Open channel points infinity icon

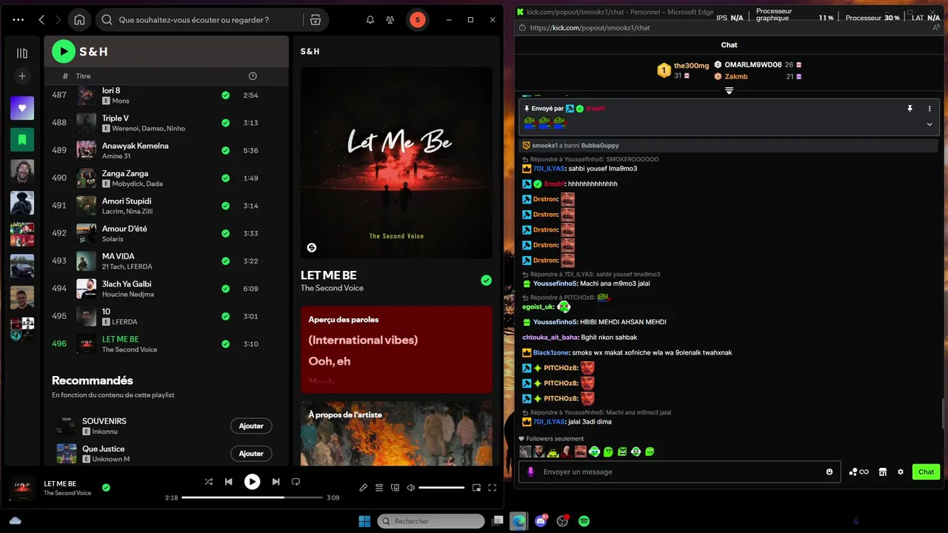(858, 472)
